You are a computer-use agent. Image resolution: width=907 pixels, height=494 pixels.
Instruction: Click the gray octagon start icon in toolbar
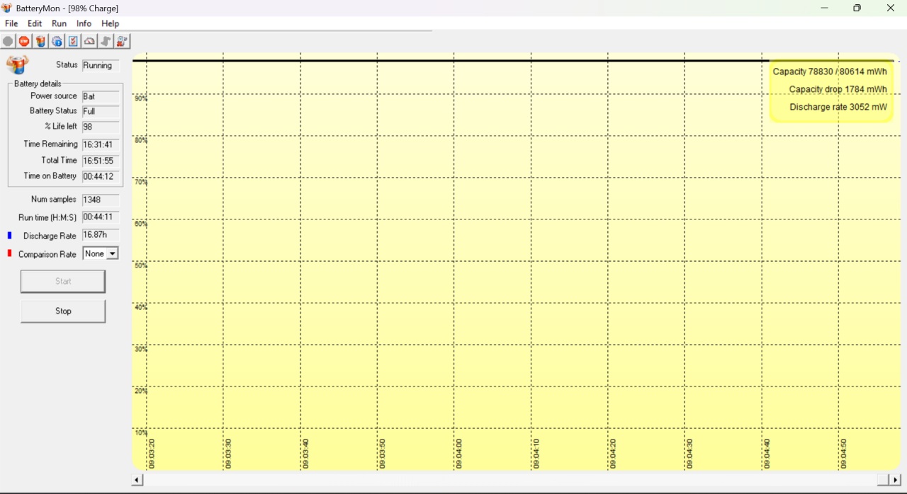coord(8,42)
